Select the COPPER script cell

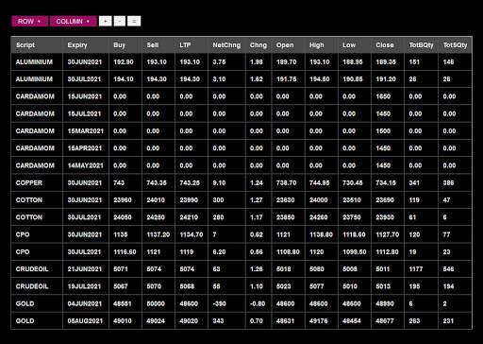(29, 182)
